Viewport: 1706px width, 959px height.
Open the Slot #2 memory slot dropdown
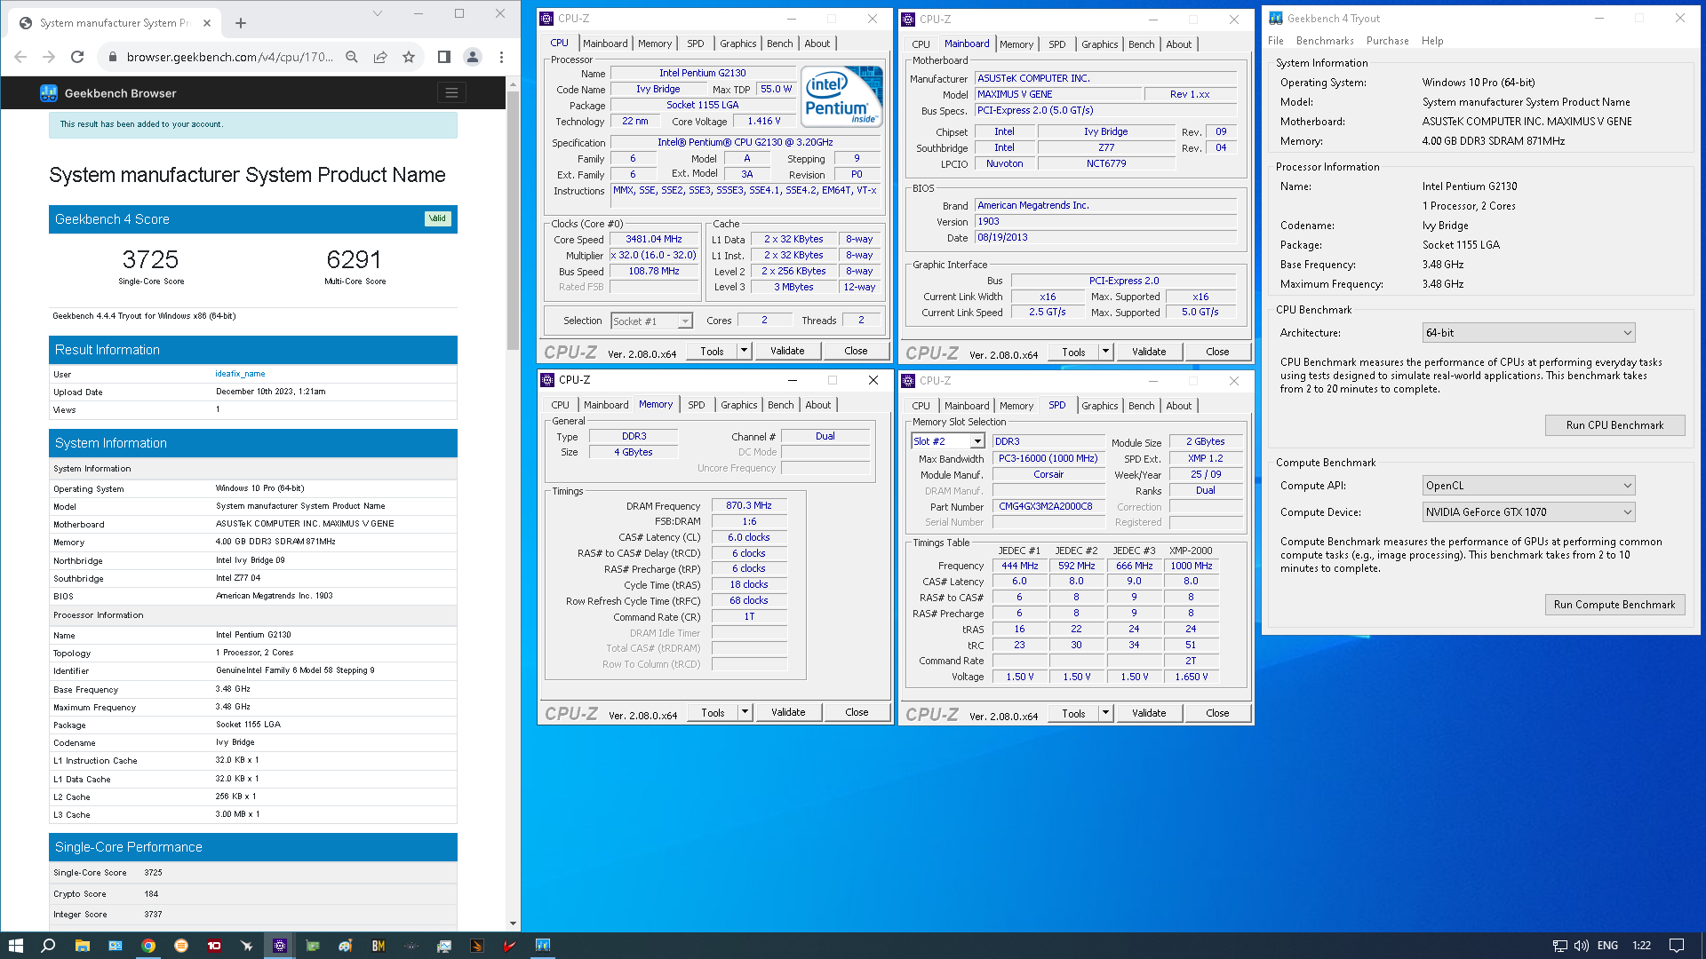(948, 441)
